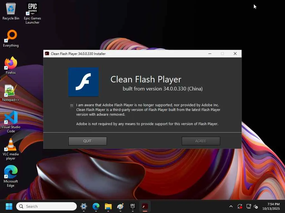Select the Epic Games Launcher desktop shortcut
The width and height of the screenshot is (285, 213).
point(32,13)
